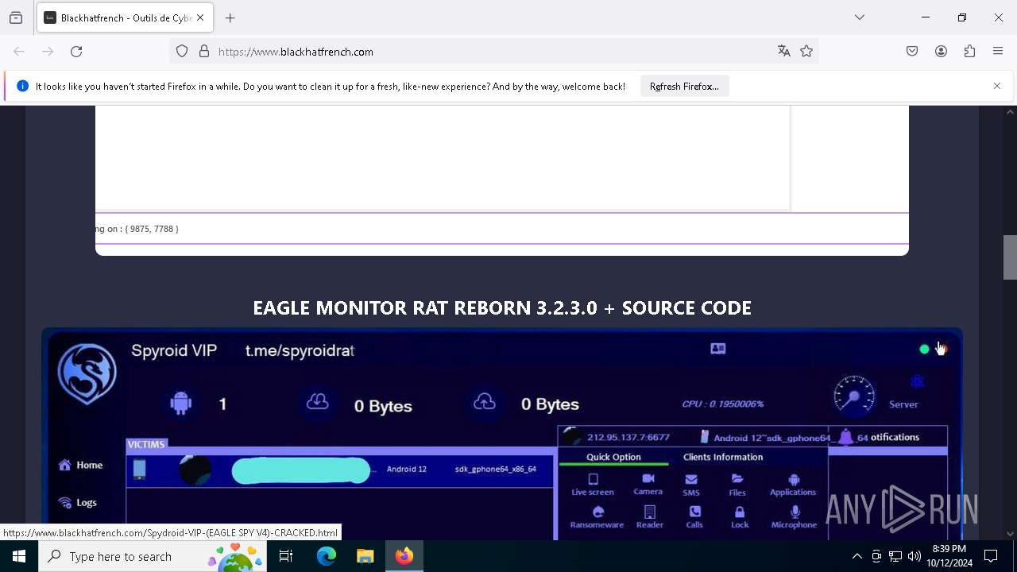Open tracking protection shield icon
The image size is (1017, 572).
pos(182,52)
